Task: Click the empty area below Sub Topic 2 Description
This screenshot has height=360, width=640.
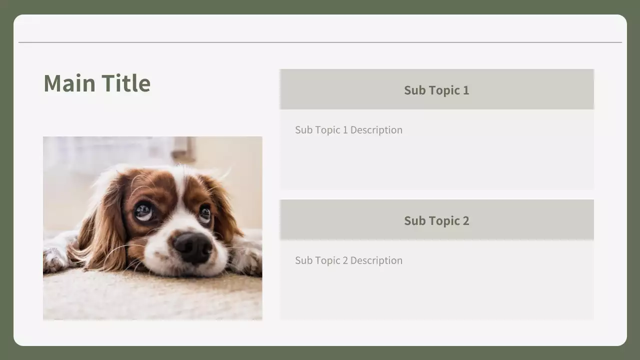Action: (x=436, y=295)
